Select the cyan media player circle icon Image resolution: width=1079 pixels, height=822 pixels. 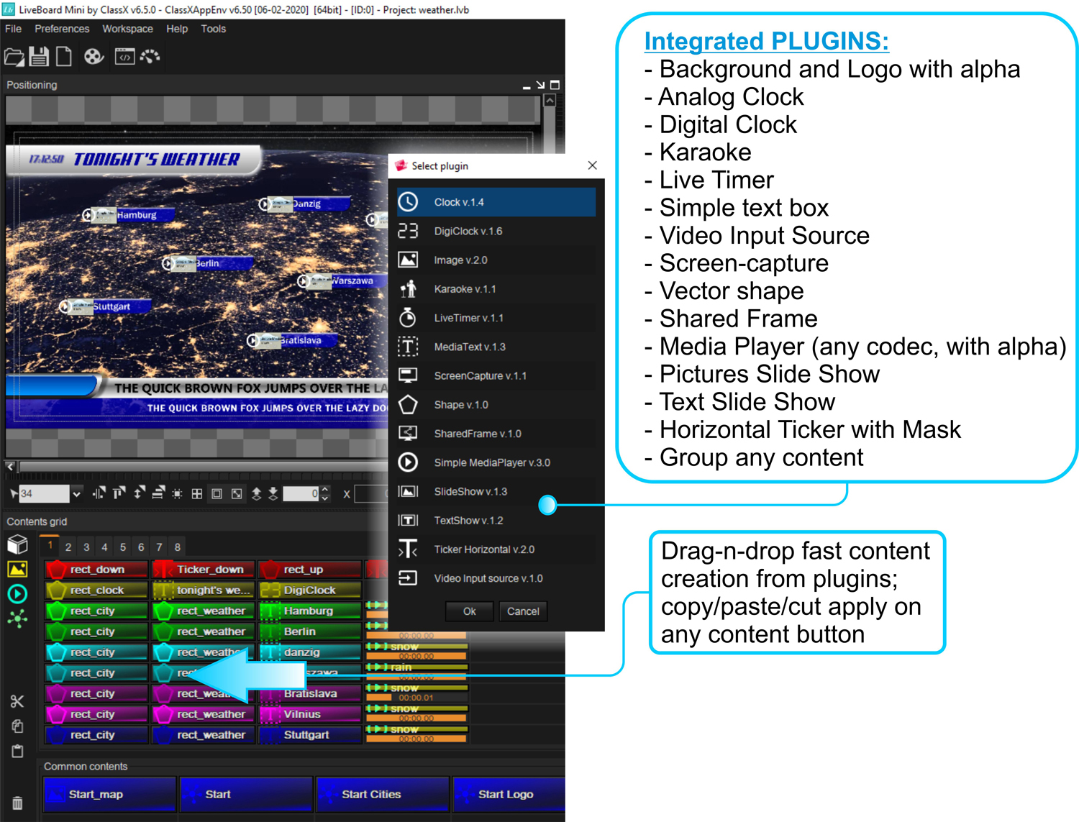(x=17, y=594)
